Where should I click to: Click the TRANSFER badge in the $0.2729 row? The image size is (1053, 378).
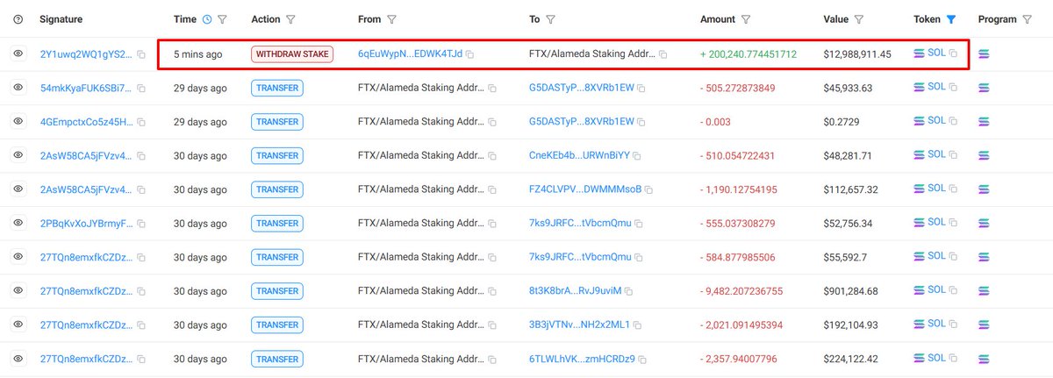(276, 122)
